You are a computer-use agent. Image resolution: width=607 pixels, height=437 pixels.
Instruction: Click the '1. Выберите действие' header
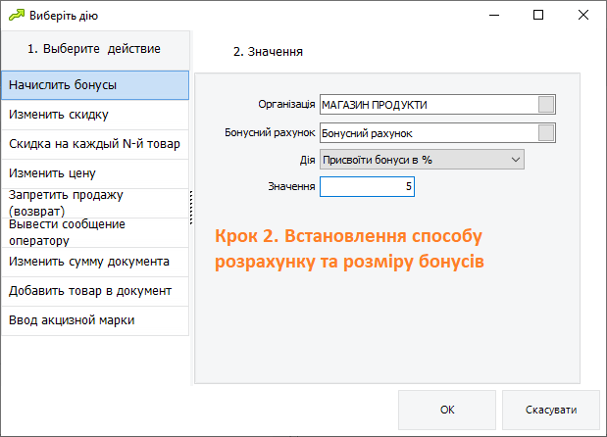click(x=95, y=50)
